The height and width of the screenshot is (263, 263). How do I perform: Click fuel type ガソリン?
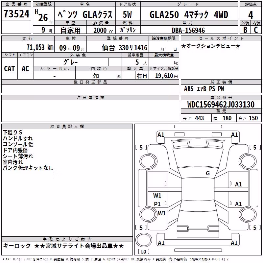[128, 30]
